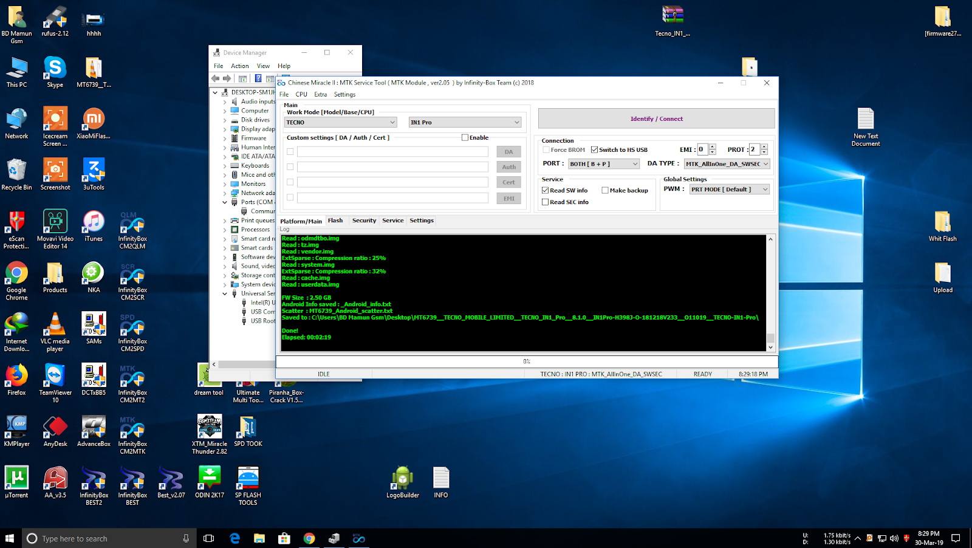Click Device Manager help toolbar icon
The height and width of the screenshot is (548, 972).
[258, 78]
